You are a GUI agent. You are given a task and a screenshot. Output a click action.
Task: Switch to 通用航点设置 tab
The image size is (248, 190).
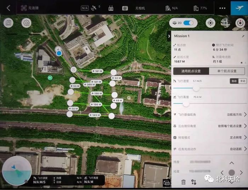click(191, 71)
